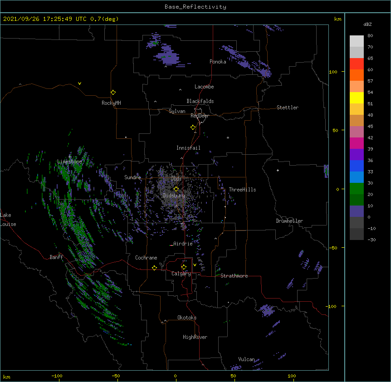This screenshot has width=391, height=382.
Task: Click the Limestone label
Action: (x=69, y=162)
